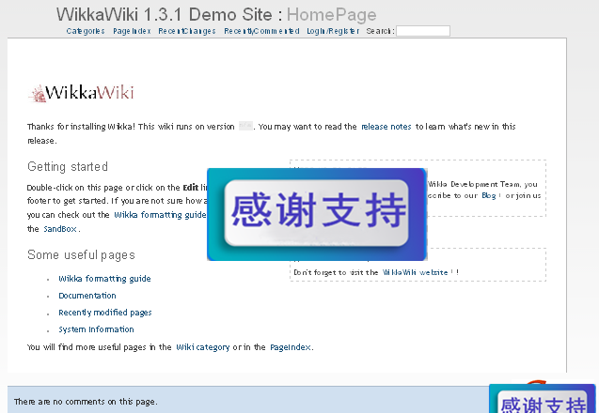The height and width of the screenshot is (413, 599).
Task: Click the Login/Register link
Action: (333, 31)
